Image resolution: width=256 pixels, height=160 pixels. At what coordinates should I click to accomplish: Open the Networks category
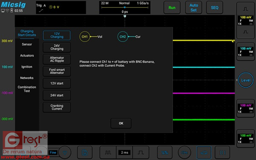[27, 78]
